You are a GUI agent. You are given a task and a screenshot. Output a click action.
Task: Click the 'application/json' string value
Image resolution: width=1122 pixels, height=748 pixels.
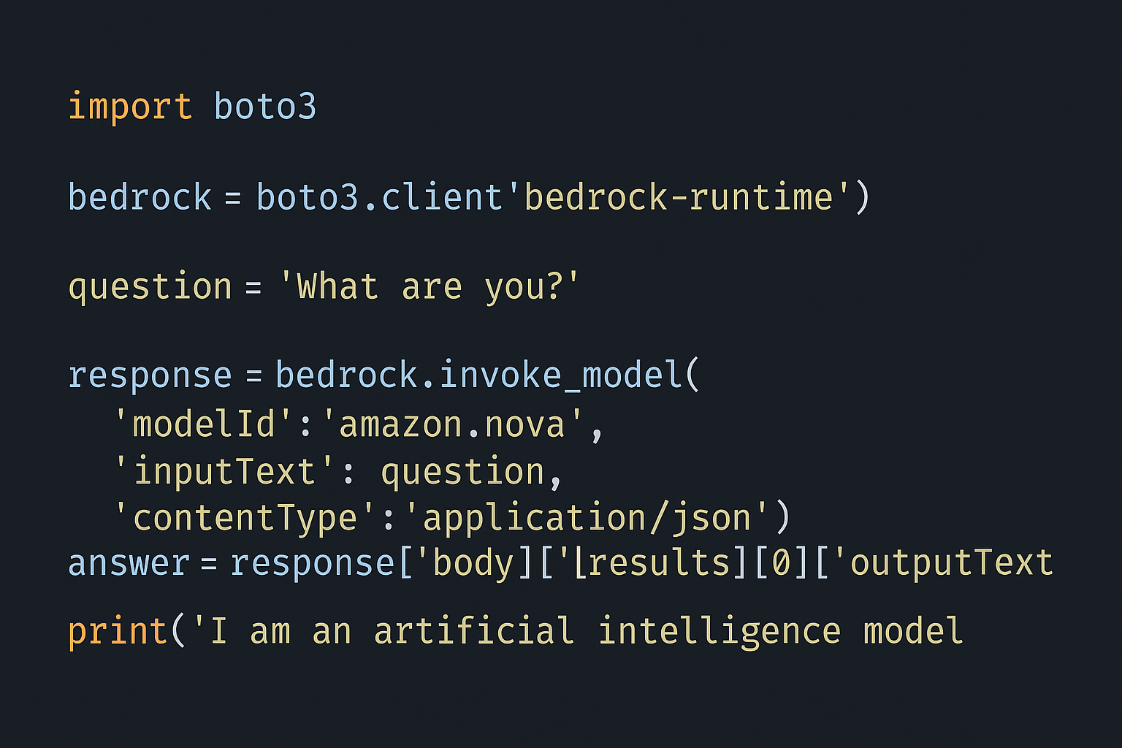tap(587, 519)
